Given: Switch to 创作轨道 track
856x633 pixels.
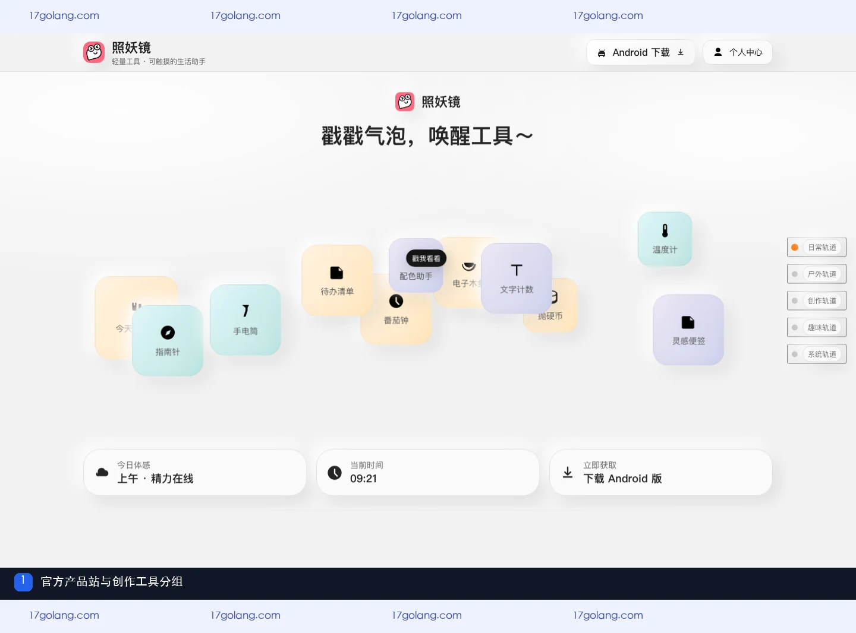Looking at the screenshot, I should point(816,300).
